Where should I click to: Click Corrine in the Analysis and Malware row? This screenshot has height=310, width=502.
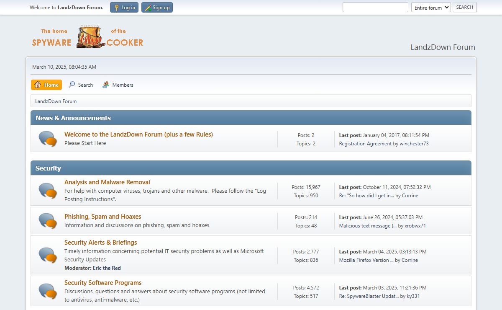click(410, 196)
